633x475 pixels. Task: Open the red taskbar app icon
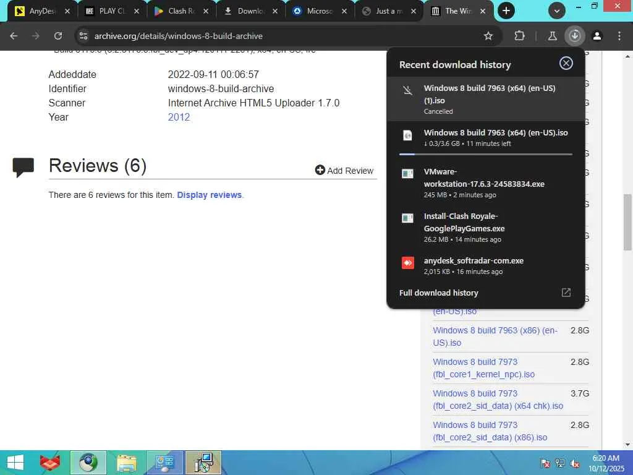click(50, 463)
